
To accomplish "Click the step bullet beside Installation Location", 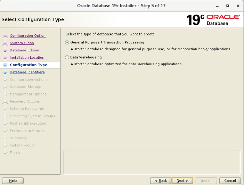I will [5, 58].
